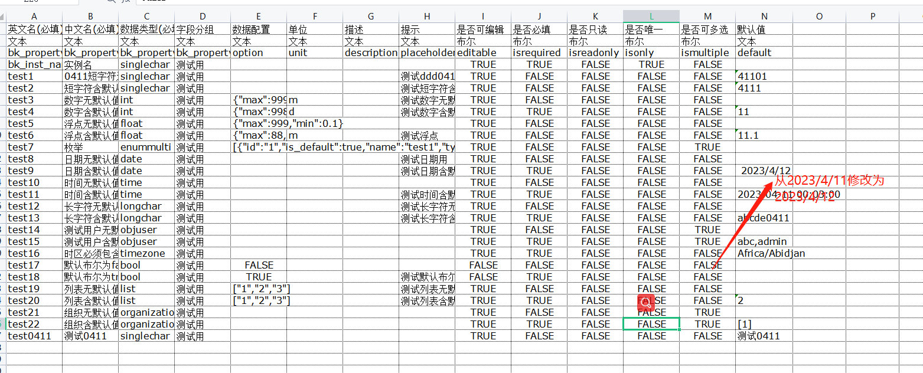This screenshot has width=923, height=373.
Task: Select column L header
Action: pos(651,17)
